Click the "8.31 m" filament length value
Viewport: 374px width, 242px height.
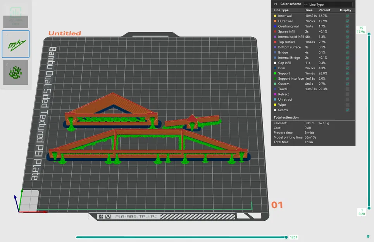click(309, 123)
